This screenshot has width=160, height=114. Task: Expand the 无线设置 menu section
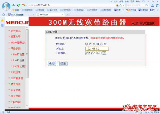click(x=16, y=72)
